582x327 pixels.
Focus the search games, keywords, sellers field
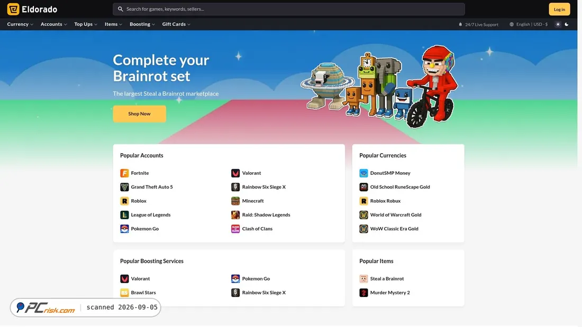point(289,9)
